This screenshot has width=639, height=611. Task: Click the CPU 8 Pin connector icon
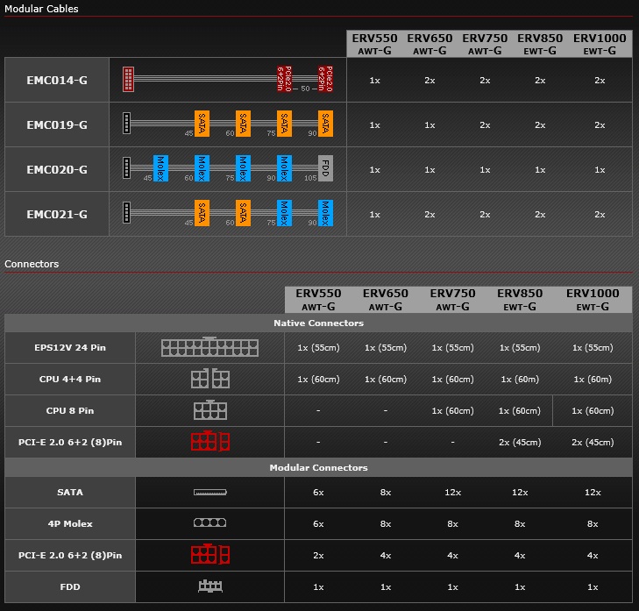[209, 410]
